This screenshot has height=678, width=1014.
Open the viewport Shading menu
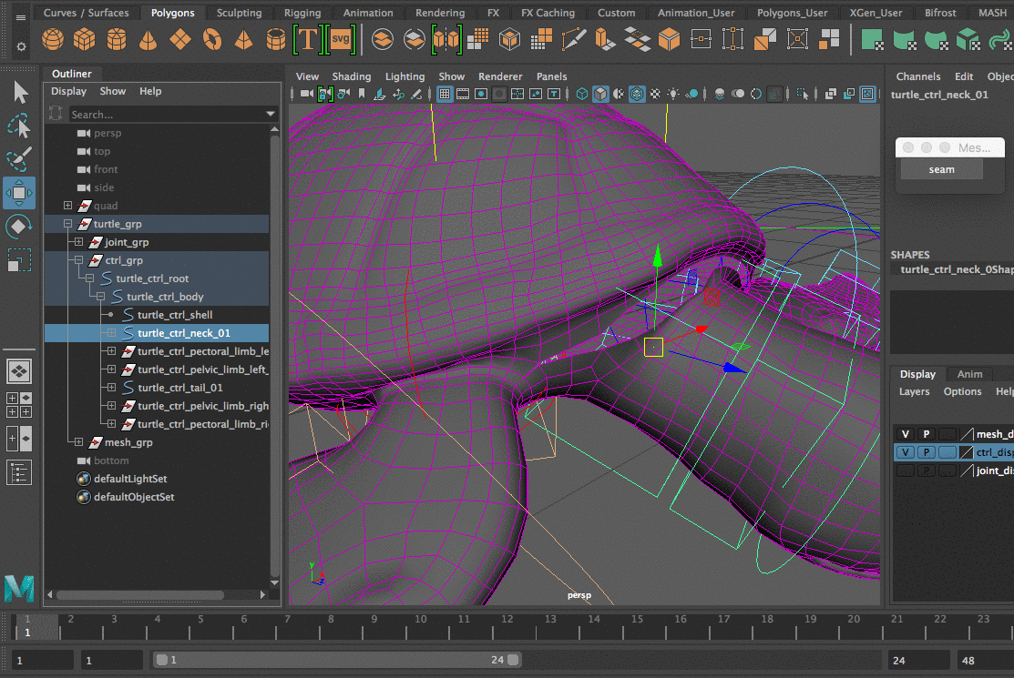coord(351,76)
